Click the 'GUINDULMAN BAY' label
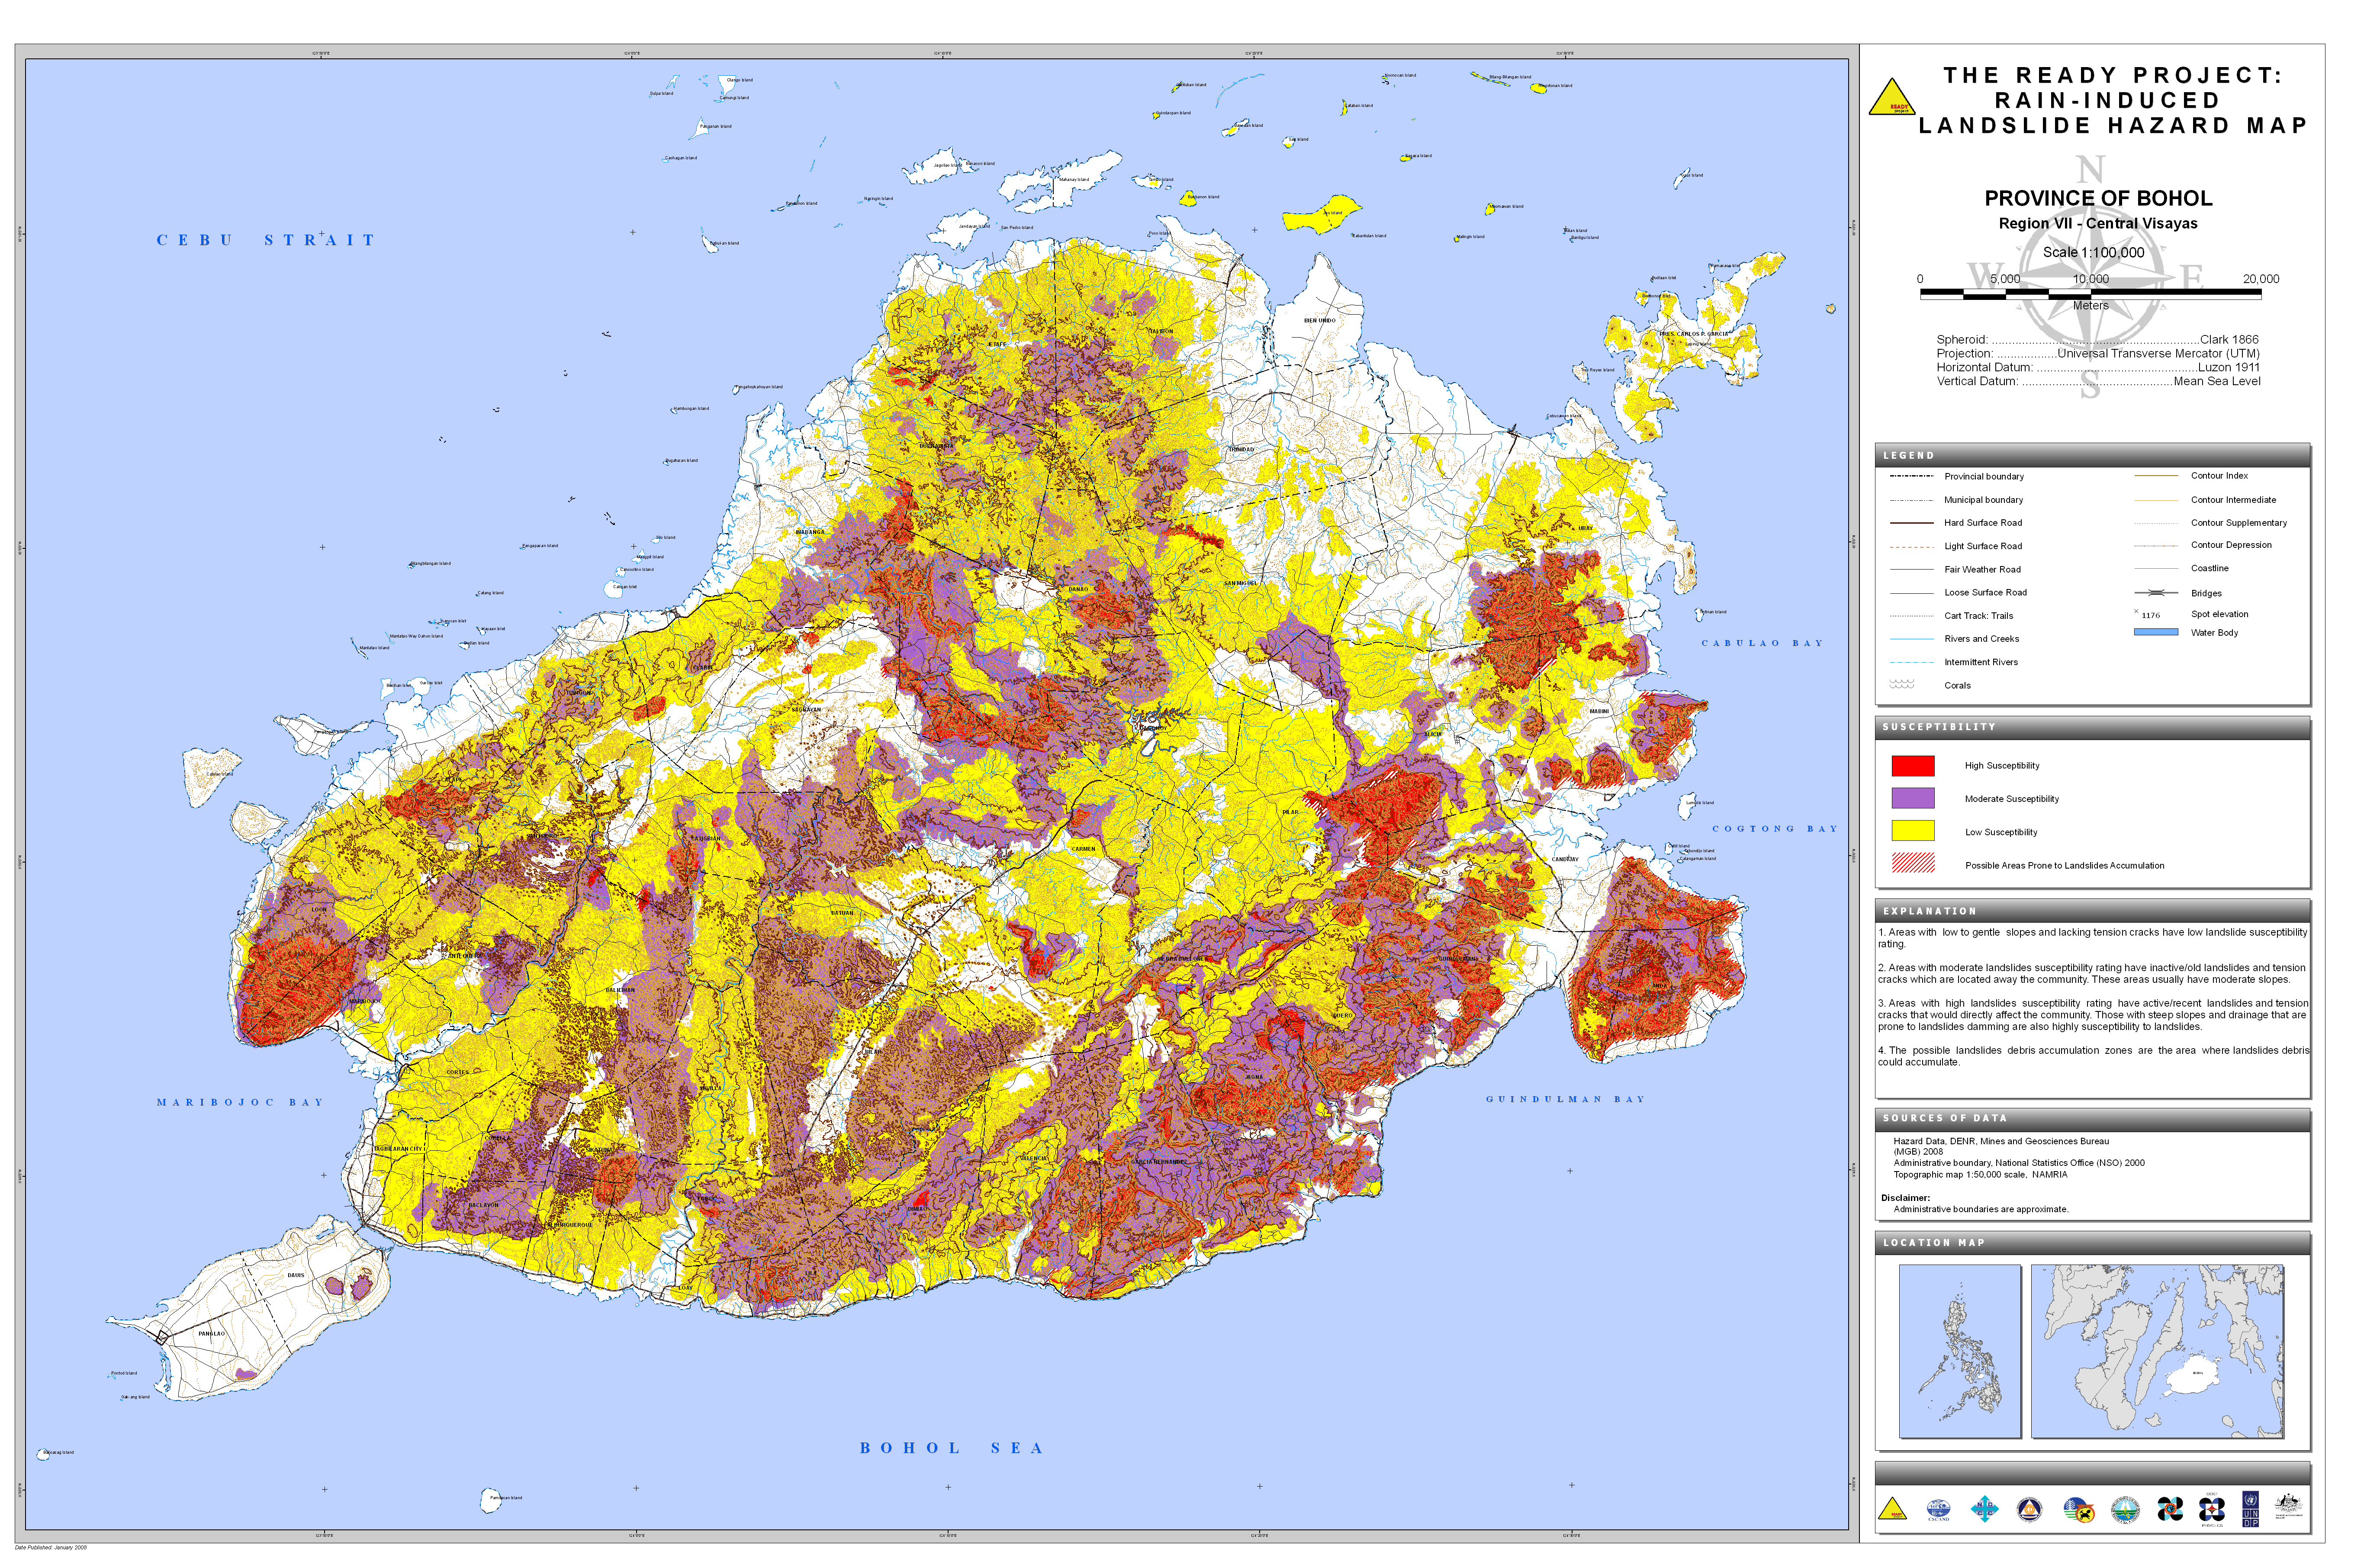The image size is (2380, 1558). coord(1565,1099)
